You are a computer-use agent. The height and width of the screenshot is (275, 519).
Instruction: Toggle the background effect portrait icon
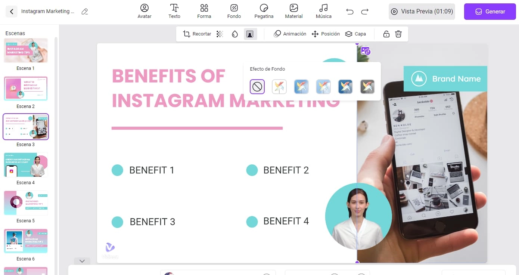tap(250, 34)
